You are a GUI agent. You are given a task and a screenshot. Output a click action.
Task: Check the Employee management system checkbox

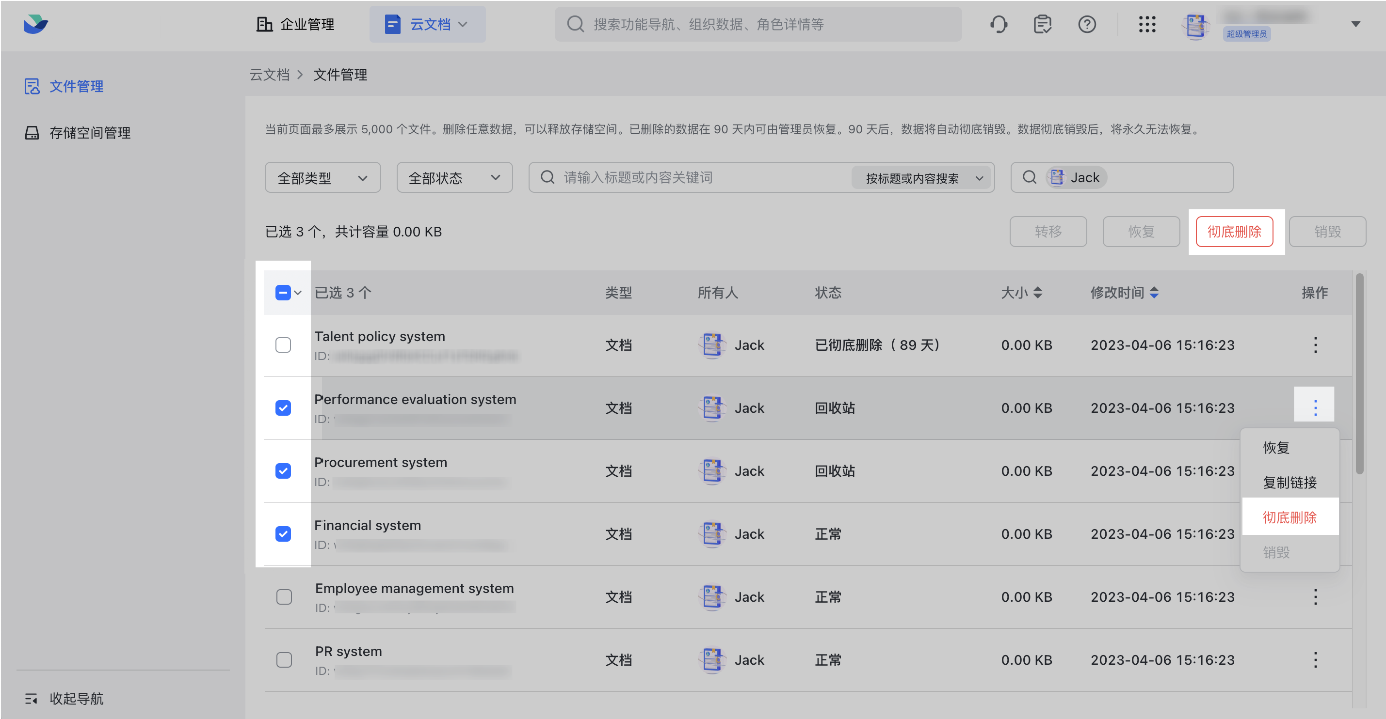[284, 596]
